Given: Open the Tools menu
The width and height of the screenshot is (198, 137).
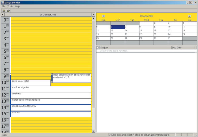Looking at the screenshot, I should point(10,6).
